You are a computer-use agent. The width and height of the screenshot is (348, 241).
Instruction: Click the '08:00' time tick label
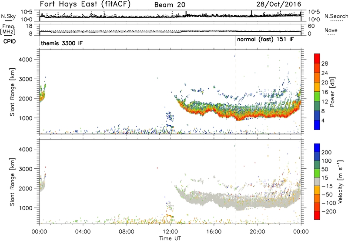(x=126, y=232)
